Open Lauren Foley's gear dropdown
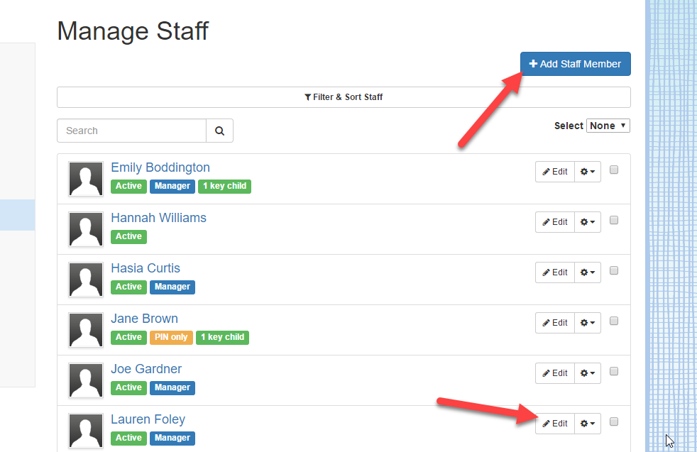 click(588, 424)
